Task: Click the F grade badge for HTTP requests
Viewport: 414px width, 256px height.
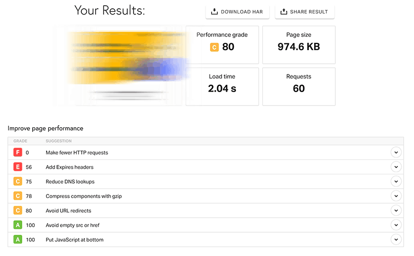Action: point(18,153)
